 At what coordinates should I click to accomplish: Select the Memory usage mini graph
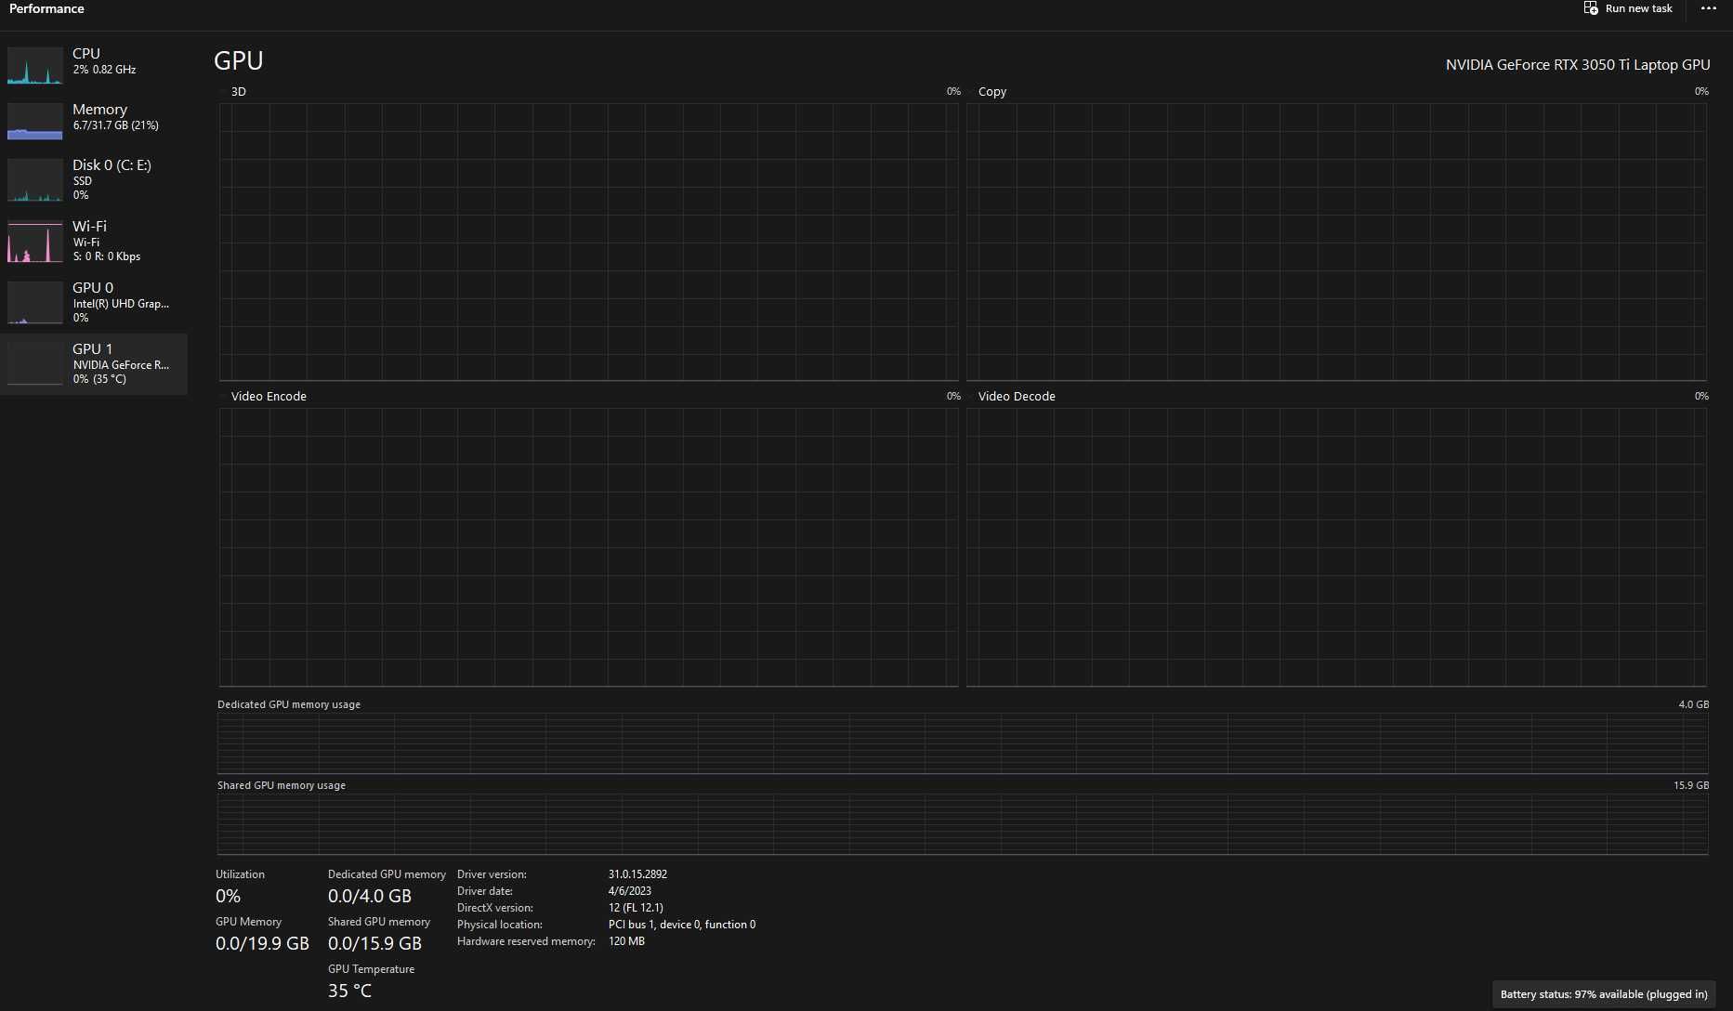[x=35, y=122]
